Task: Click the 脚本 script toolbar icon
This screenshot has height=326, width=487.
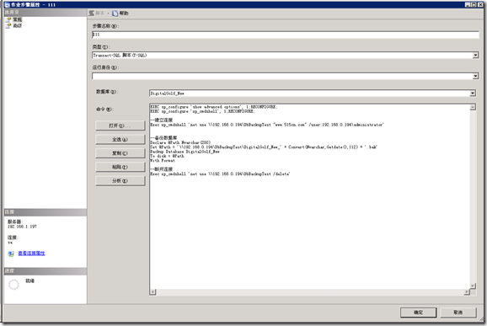Action: tap(97, 13)
